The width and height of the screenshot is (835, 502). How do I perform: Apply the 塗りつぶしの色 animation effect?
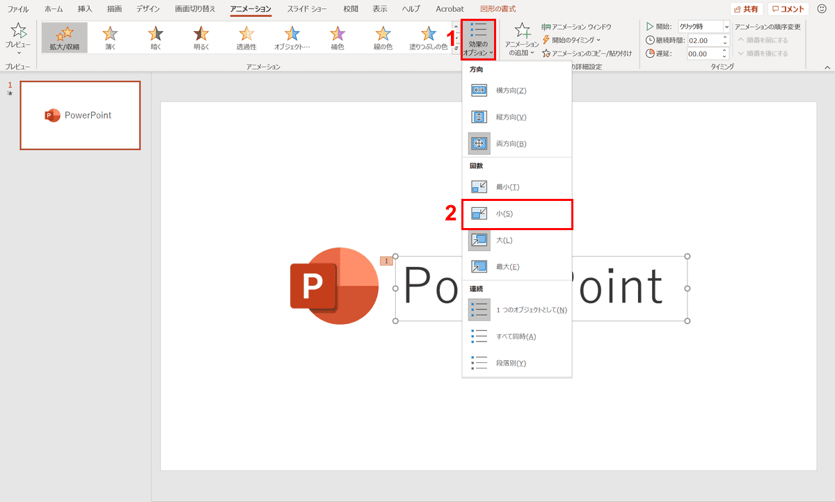(429, 38)
